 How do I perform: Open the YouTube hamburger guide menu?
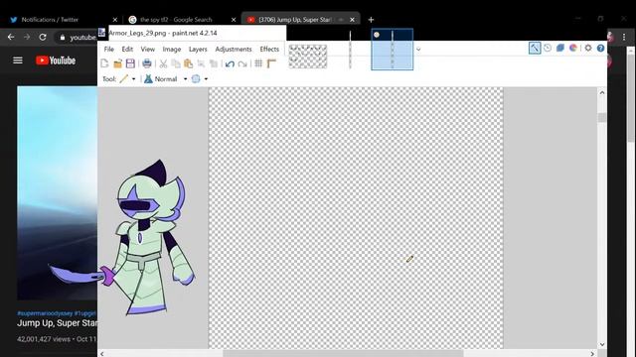18,60
